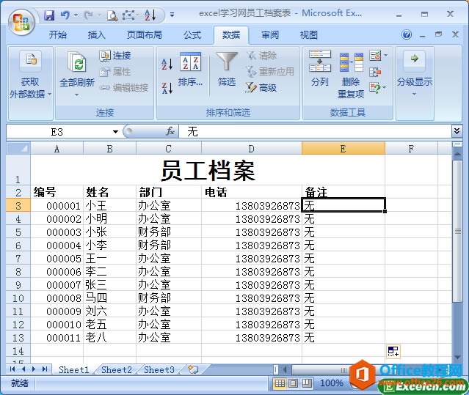Click the Filter funnel icon
Screen dimensions: 469x395
click(x=226, y=63)
